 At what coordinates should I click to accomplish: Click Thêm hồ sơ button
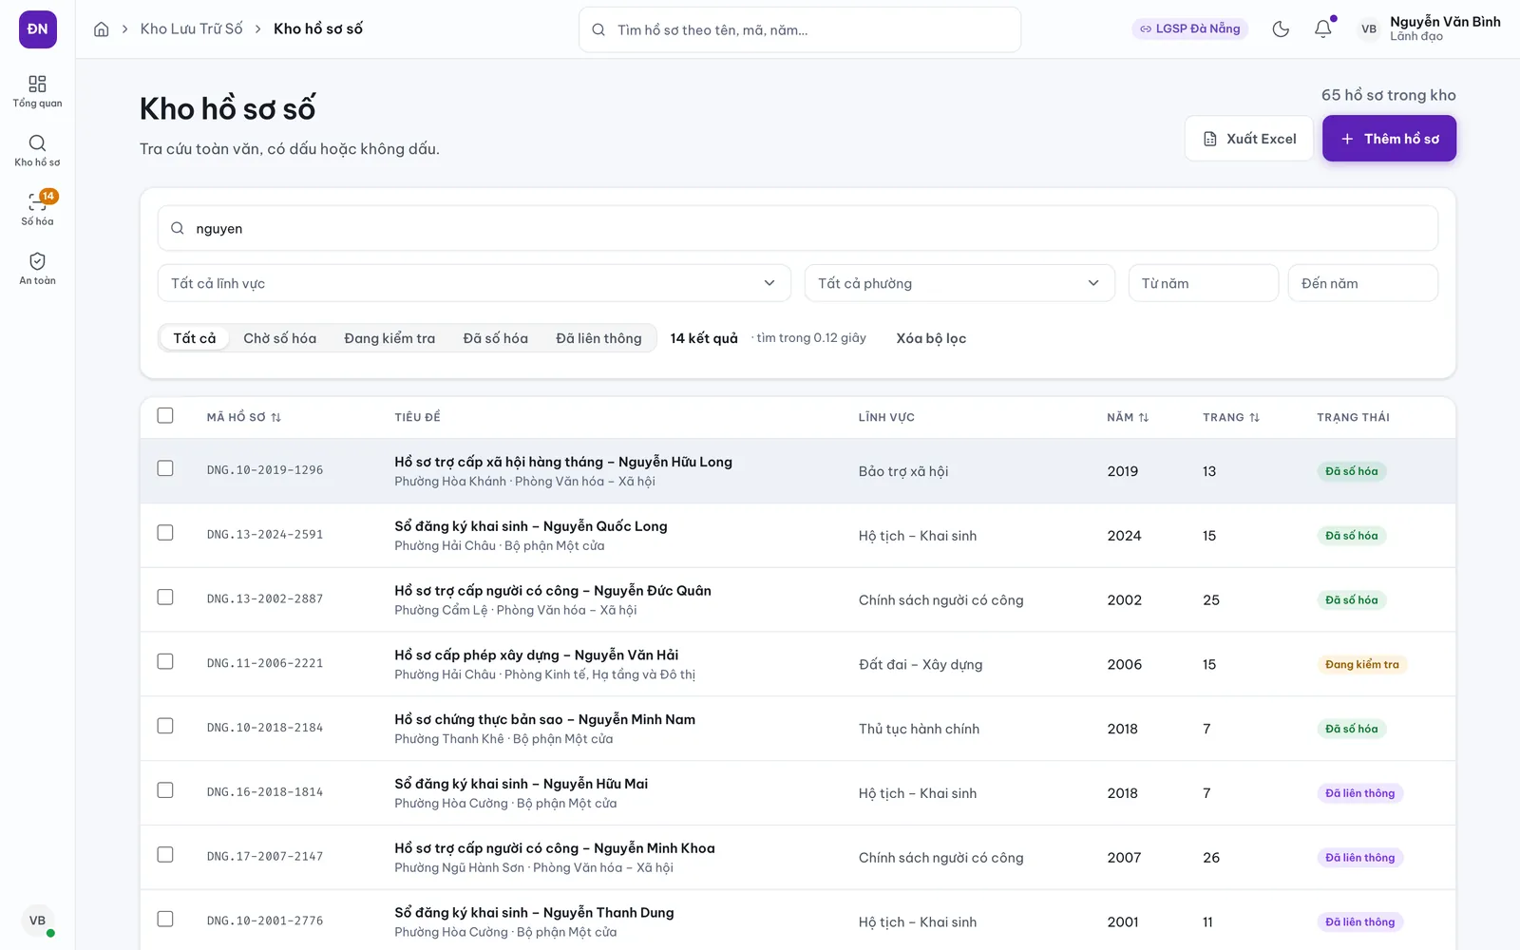[1390, 139]
